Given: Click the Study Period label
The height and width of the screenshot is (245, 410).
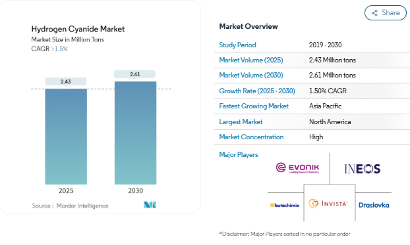Looking at the screenshot, I should pyautogui.click(x=237, y=45).
